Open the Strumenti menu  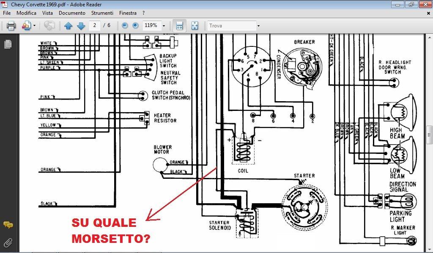102,13
